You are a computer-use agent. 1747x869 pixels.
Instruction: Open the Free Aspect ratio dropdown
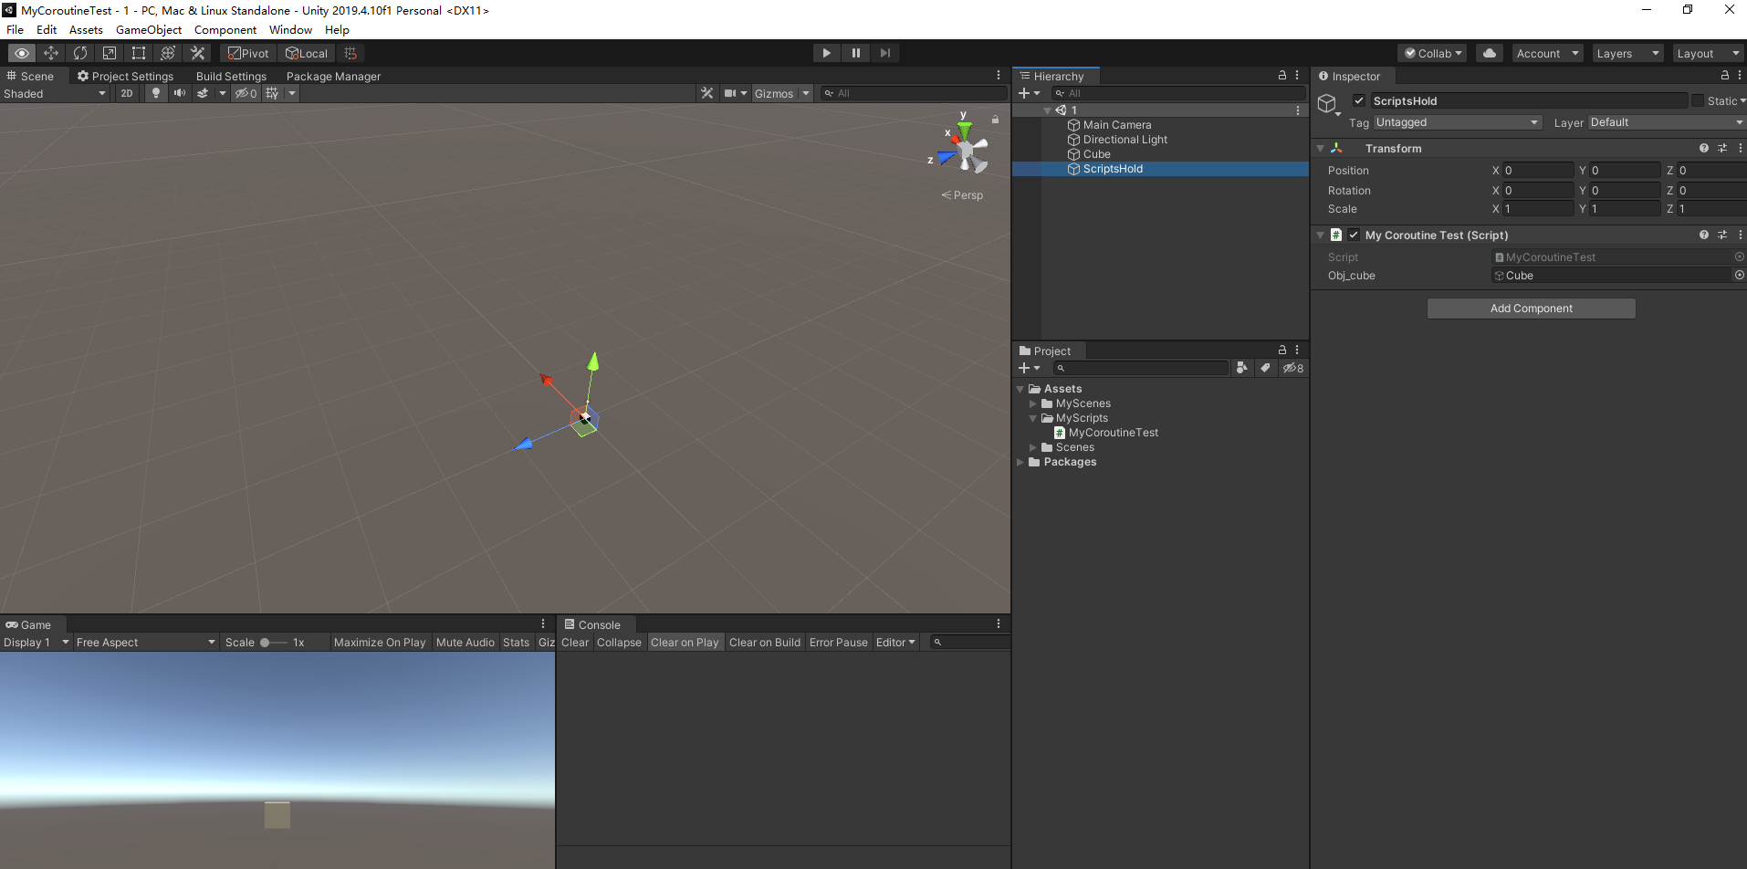click(146, 643)
